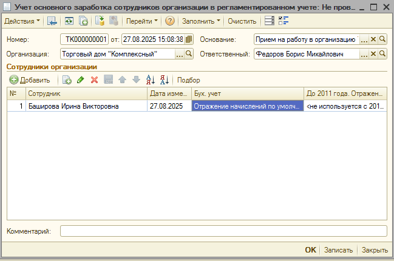Viewport: 394px width, 261px height.
Task: Click the Записать button
Action: (338, 250)
